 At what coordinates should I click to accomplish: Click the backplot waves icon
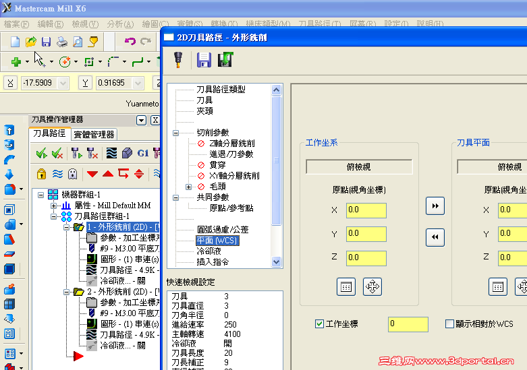[x=111, y=154]
